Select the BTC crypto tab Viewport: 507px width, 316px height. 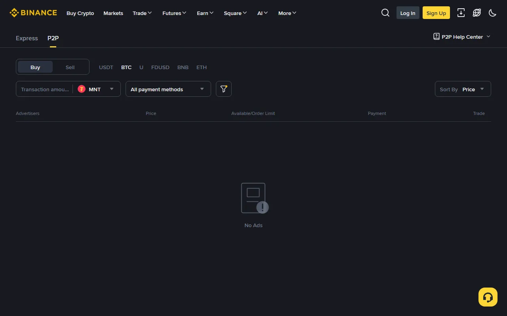126,67
